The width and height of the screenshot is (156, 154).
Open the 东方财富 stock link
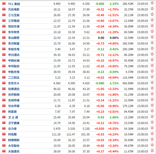tap(14, 44)
